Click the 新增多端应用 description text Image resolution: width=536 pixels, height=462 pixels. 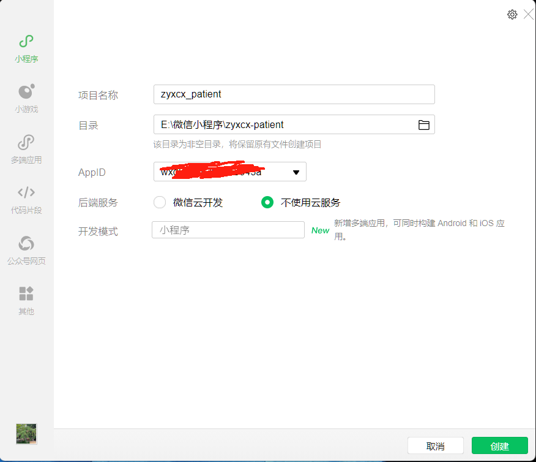[x=419, y=230]
